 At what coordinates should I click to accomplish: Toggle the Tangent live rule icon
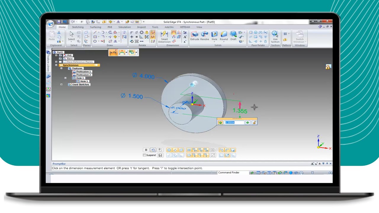coord(175,150)
